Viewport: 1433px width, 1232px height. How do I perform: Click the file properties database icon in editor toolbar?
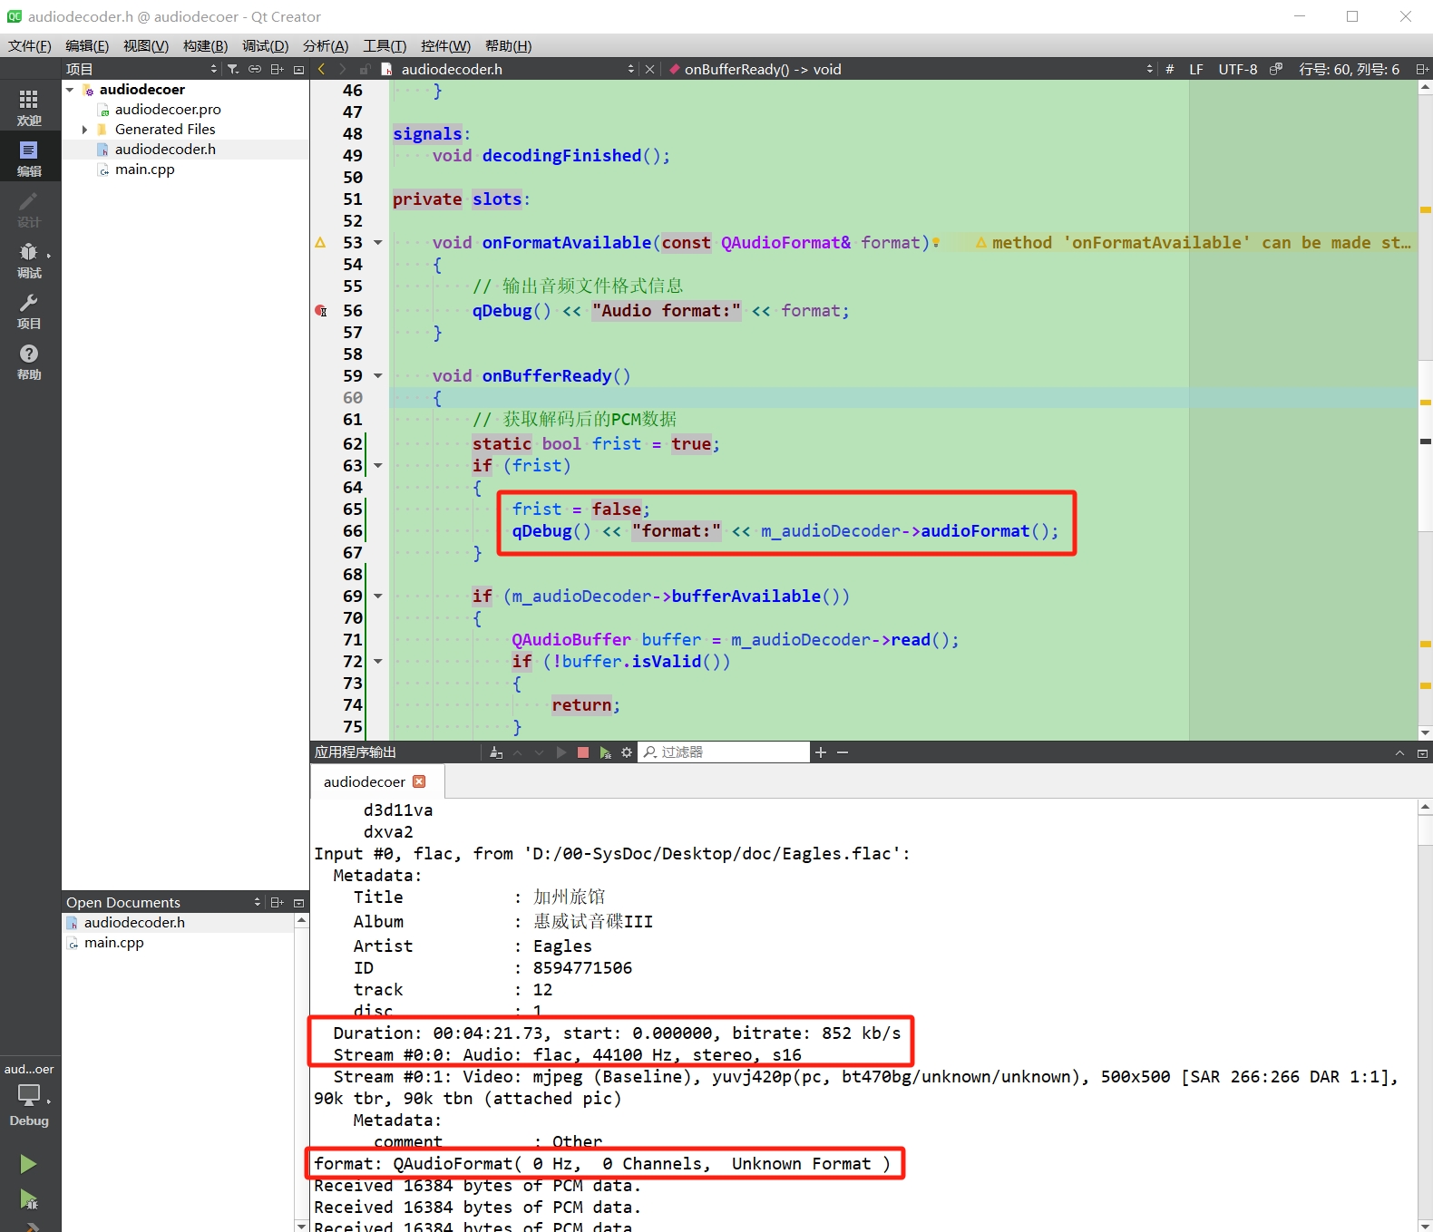tap(1276, 69)
